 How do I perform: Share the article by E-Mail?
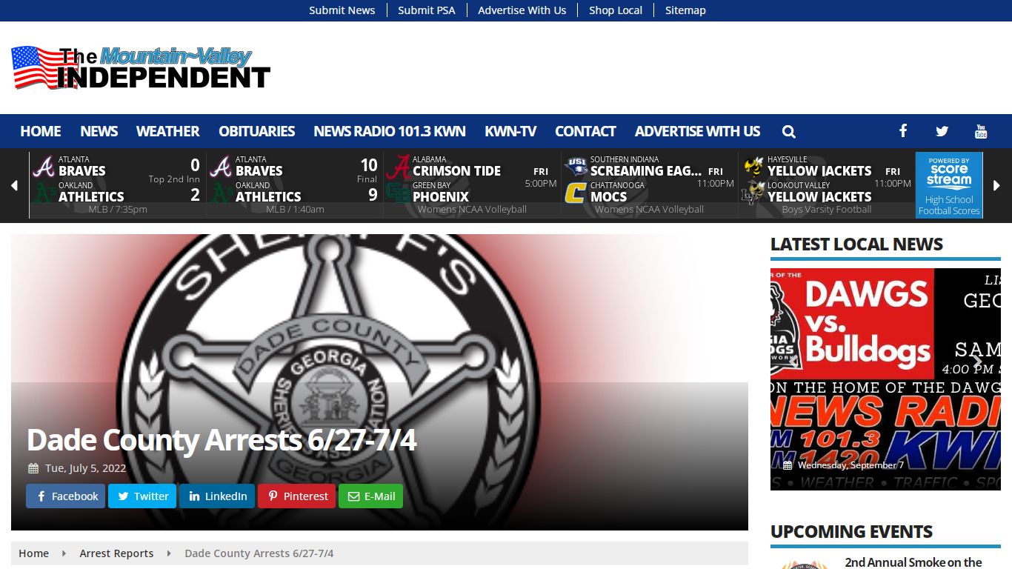pyautogui.click(x=370, y=496)
